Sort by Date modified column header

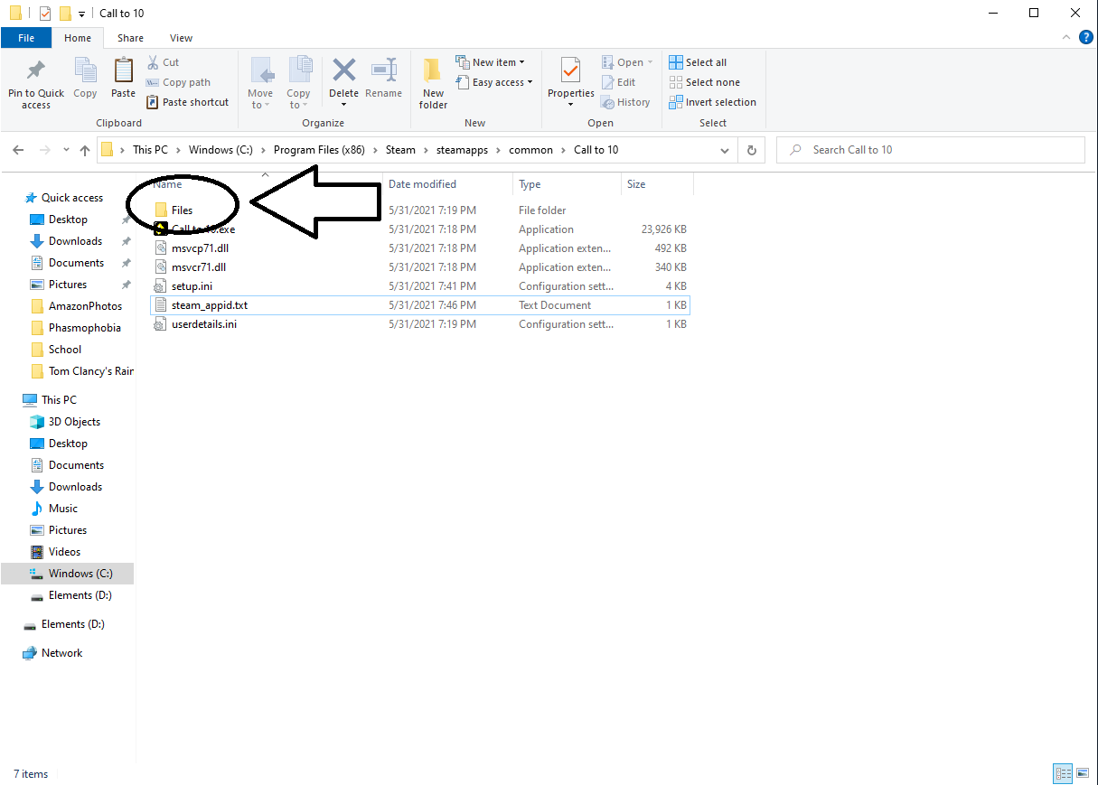coord(422,184)
